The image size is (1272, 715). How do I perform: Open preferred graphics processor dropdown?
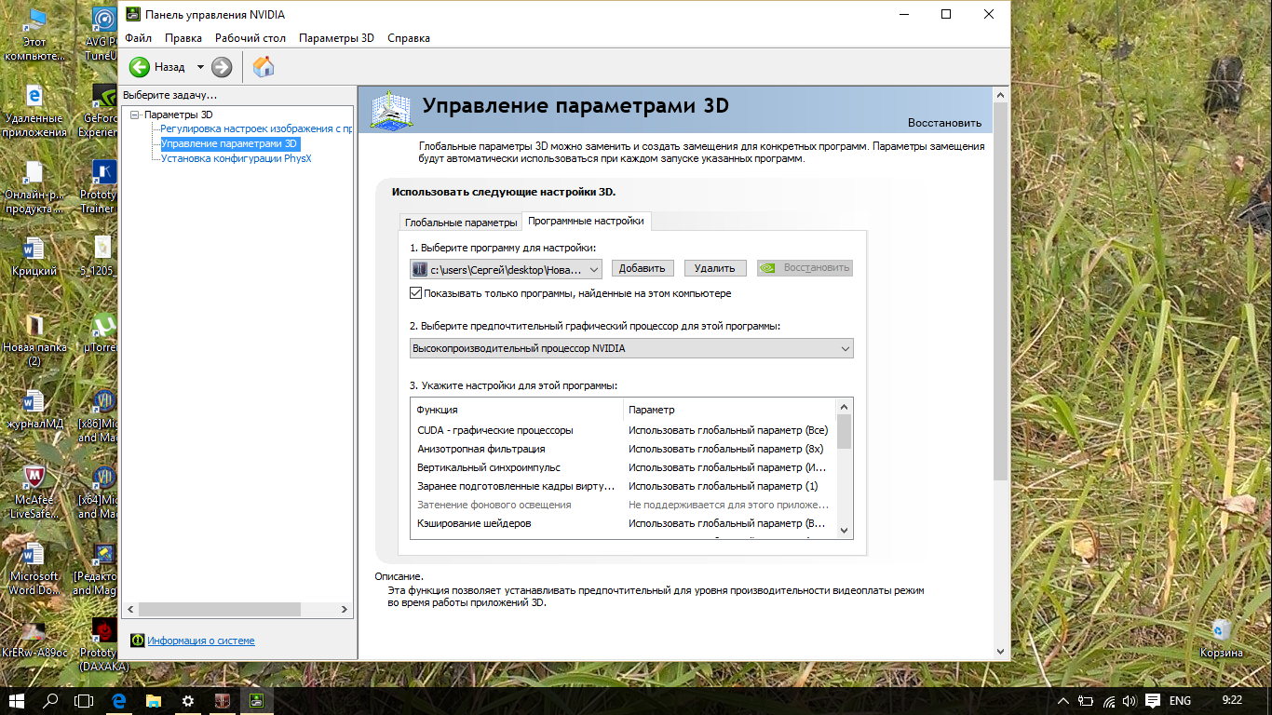click(x=631, y=348)
